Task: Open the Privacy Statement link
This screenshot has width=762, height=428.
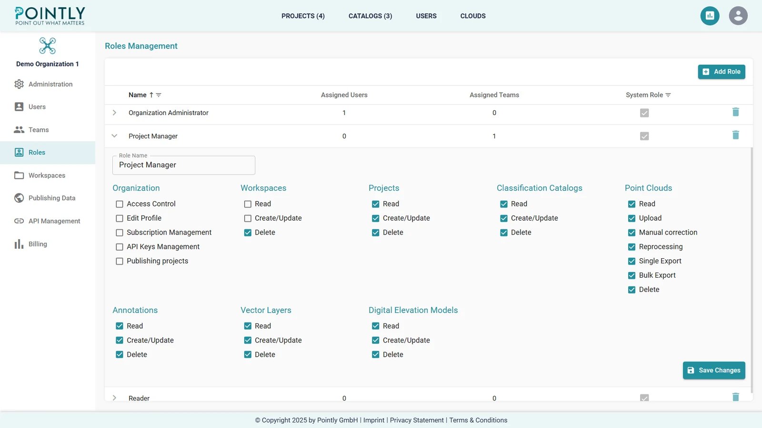Action: (417, 420)
